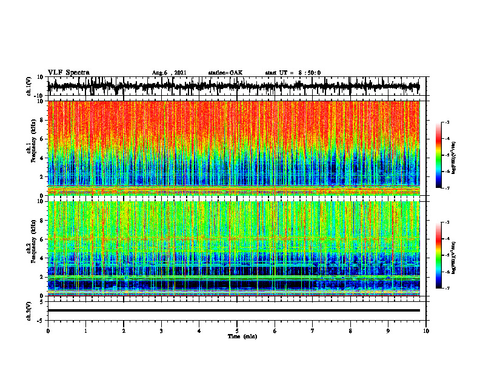Click the "ch.3(V)" axis label
This screenshot has height=371, width=480.
[30, 311]
